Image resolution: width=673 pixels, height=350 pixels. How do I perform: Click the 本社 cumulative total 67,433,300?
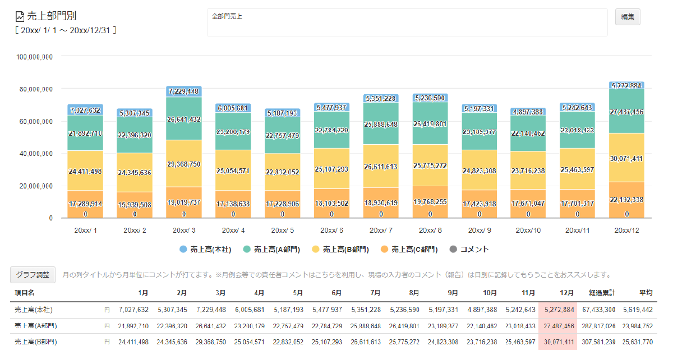pos(599,310)
